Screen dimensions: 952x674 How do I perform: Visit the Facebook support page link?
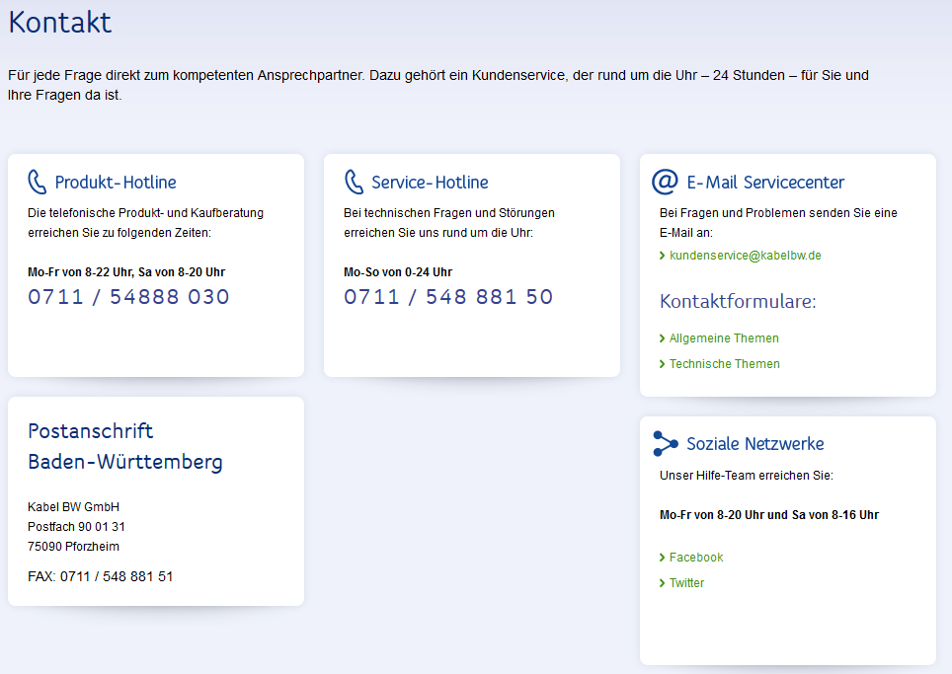(696, 558)
